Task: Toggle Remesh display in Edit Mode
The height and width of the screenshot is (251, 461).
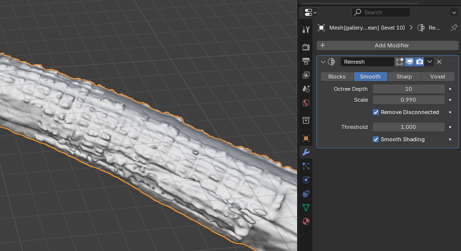Action: point(399,62)
